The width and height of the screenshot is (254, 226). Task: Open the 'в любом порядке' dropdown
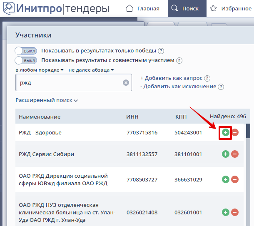pos(40,70)
